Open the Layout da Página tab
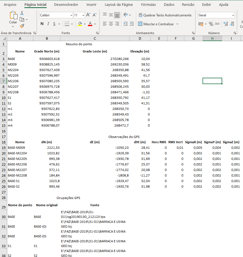 118,5
